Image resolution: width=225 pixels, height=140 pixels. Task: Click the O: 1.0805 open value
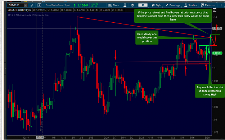tap(53, 10)
